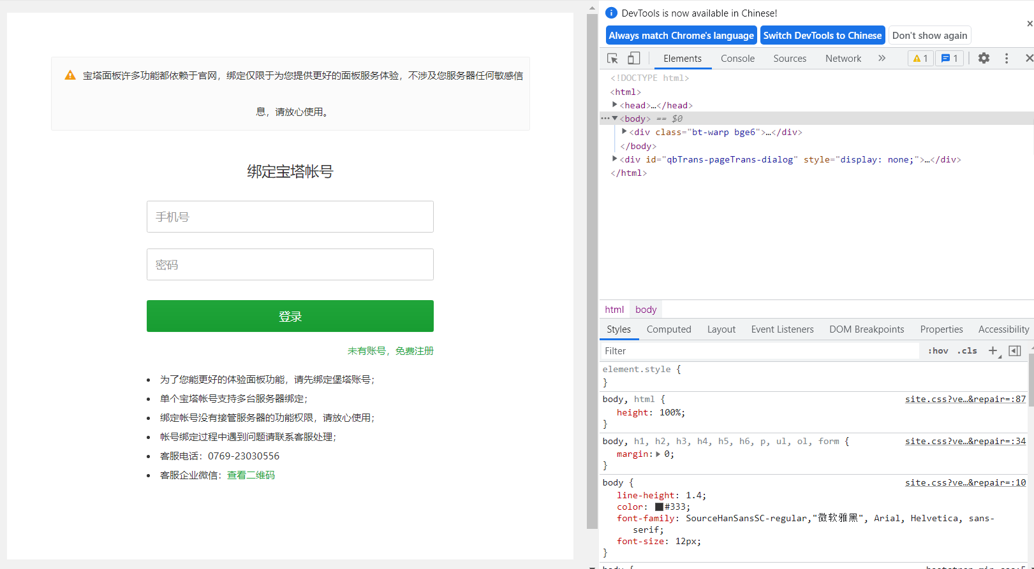Select the <!DOCTYPE html> line
This screenshot has width=1034, height=569.
(649, 78)
